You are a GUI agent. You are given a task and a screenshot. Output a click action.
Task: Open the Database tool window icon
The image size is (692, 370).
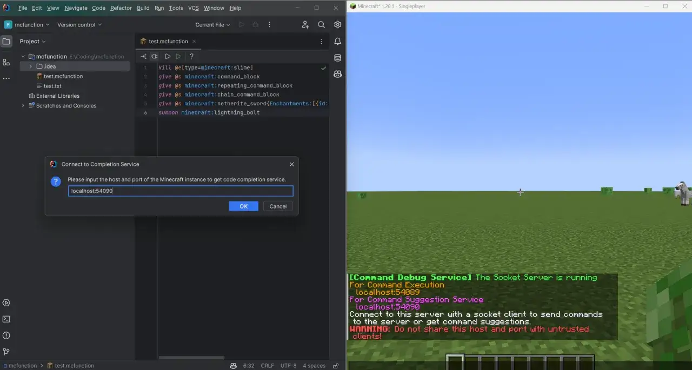coord(338,58)
